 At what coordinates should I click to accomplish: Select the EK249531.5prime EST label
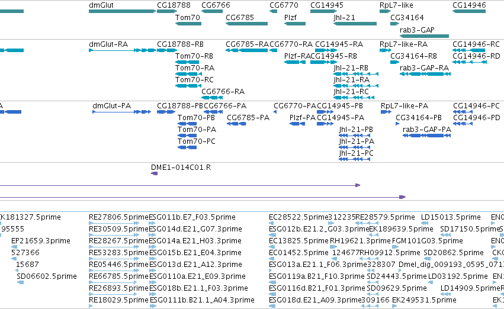point(424,300)
